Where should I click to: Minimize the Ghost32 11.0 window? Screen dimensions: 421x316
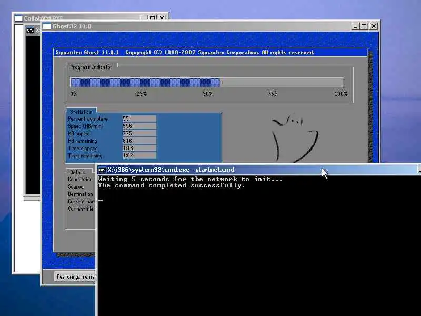(x=355, y=26)
